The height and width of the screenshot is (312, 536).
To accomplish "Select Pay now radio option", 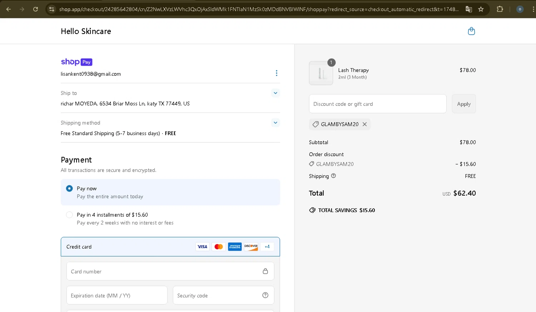I will (69, 188).
